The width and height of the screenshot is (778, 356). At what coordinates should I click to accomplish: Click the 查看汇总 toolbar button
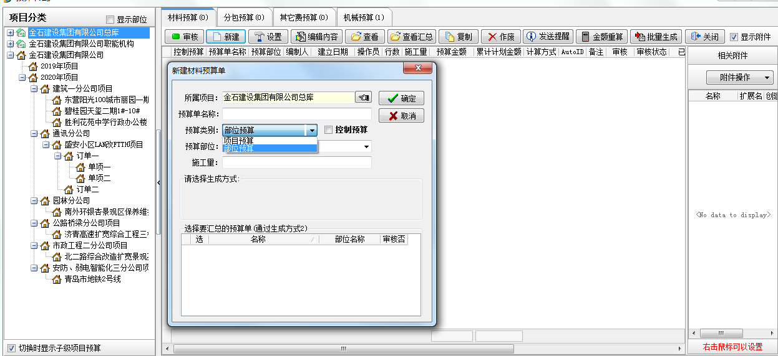(411, 37)
